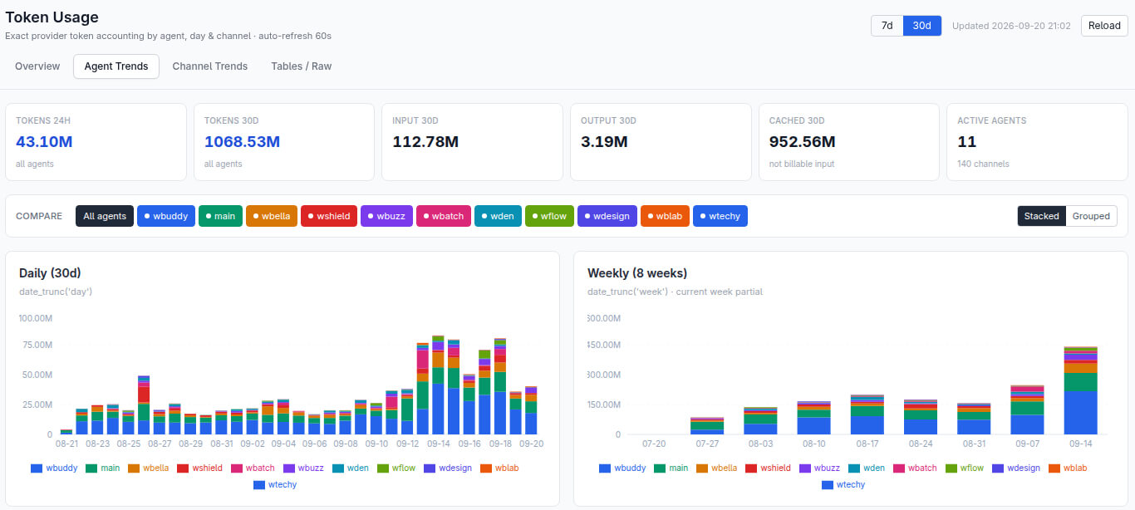This screenshot has height=510, width=1135.
Task: Toggle the wshield compare chip
Action: (x=329, y=216)
